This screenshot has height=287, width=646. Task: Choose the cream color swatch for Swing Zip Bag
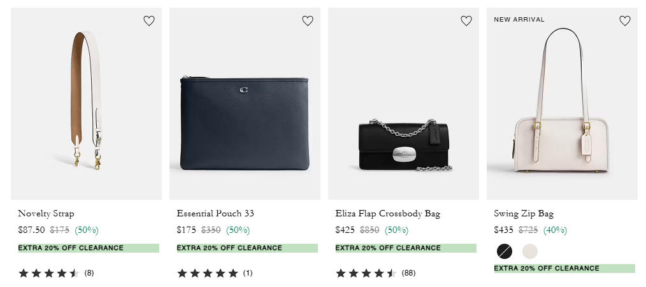pyautogui.click(x=530, y=251)
